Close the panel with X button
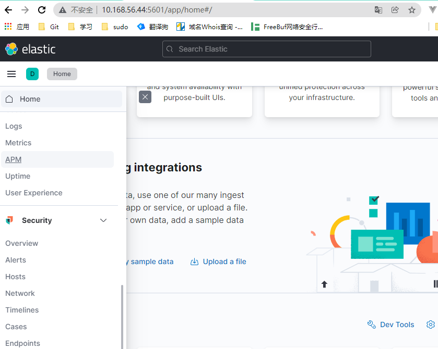The image size is (438, 349). 145,97
